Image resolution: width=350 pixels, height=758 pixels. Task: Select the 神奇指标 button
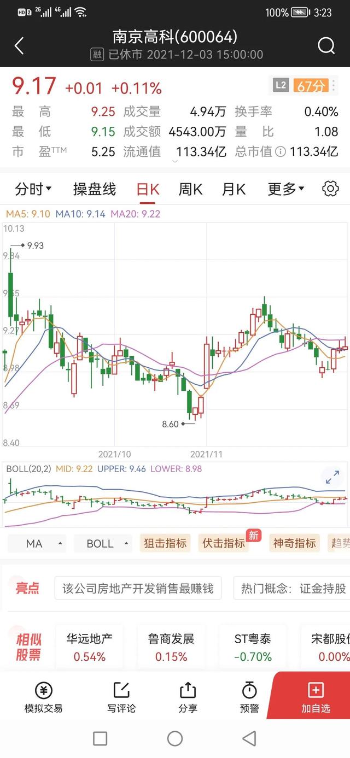pos(295,543)
